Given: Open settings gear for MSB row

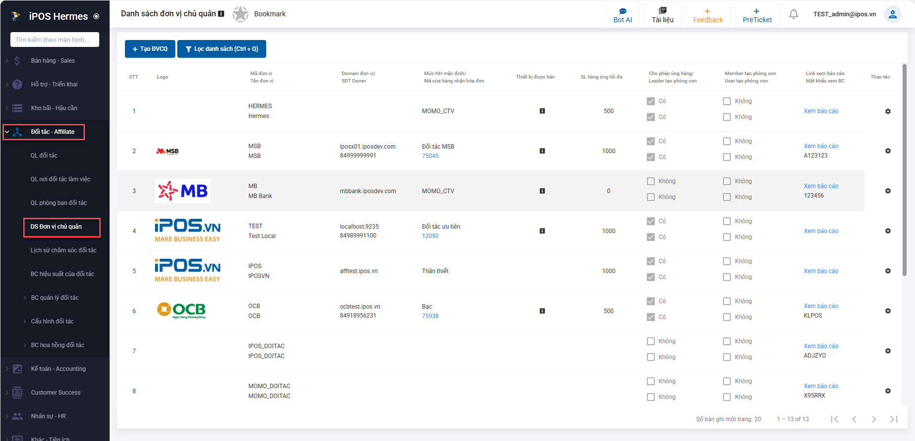Looking at the screenshot, I should click(x=888, y=151).
